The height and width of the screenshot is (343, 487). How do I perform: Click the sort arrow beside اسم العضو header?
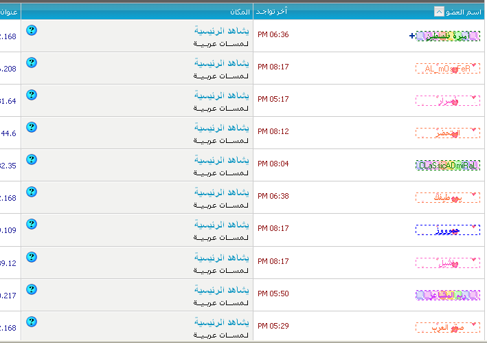pyautogui.click(x=439, y=12)
